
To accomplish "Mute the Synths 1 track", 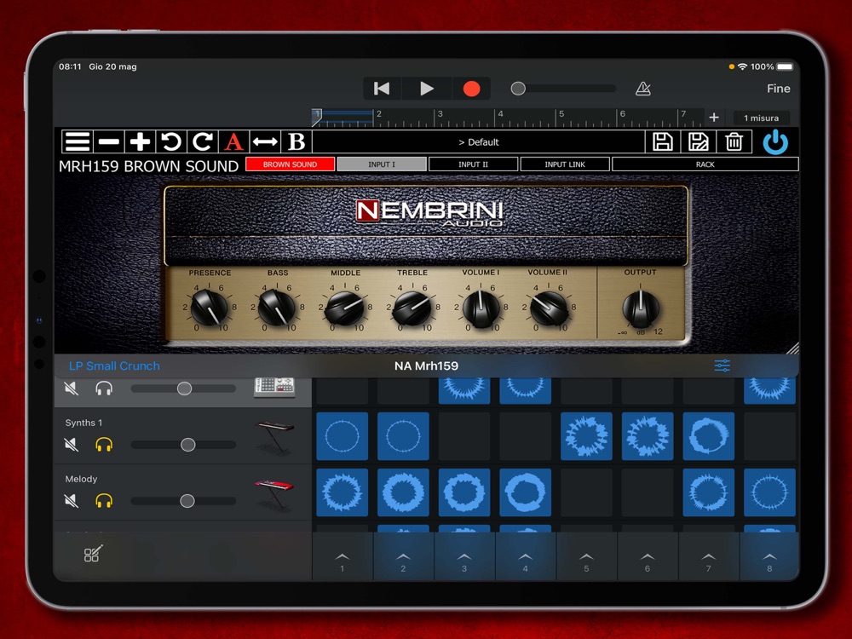I will click(x=72, y=445).
